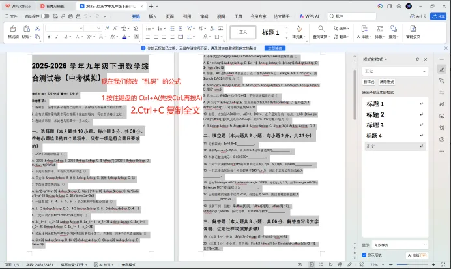Click the Save icon in quick toolbar
Viewport: 451px width, 269px height.
pyautogui.click(x=55, y=16)
